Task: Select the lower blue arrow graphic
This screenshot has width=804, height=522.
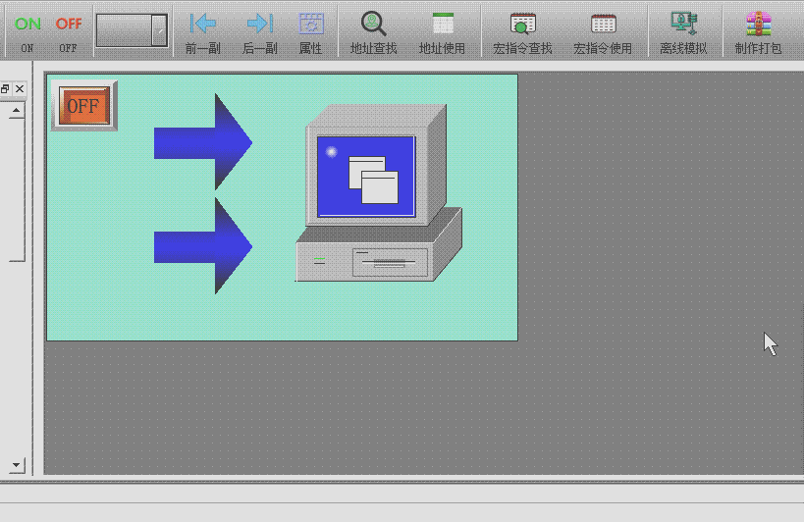Action: [202, 245]
